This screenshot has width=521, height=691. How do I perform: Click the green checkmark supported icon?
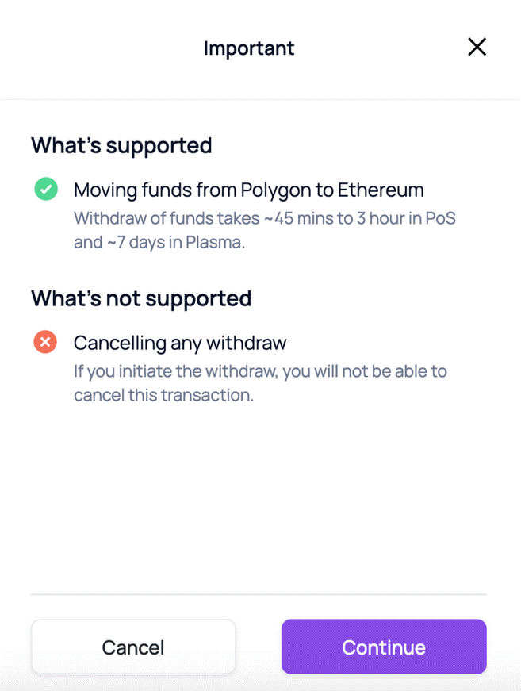[x=46, y=190]
